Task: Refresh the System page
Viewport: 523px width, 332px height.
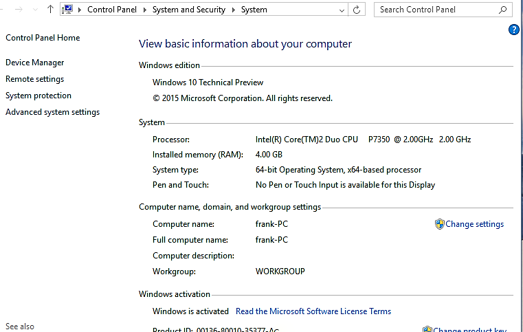Action: [357, 10]
